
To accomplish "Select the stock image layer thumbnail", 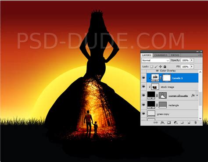I will pyautogui.click(x=155, y=87).
